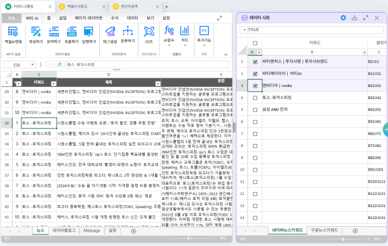Close the 키워드크롤링 browser tab

tap(50, 7)
